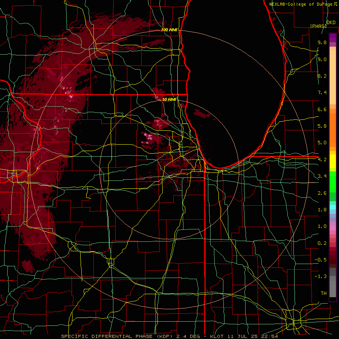
Task: Pick the cyan segment of the color bar
Action: pos(333,207)
